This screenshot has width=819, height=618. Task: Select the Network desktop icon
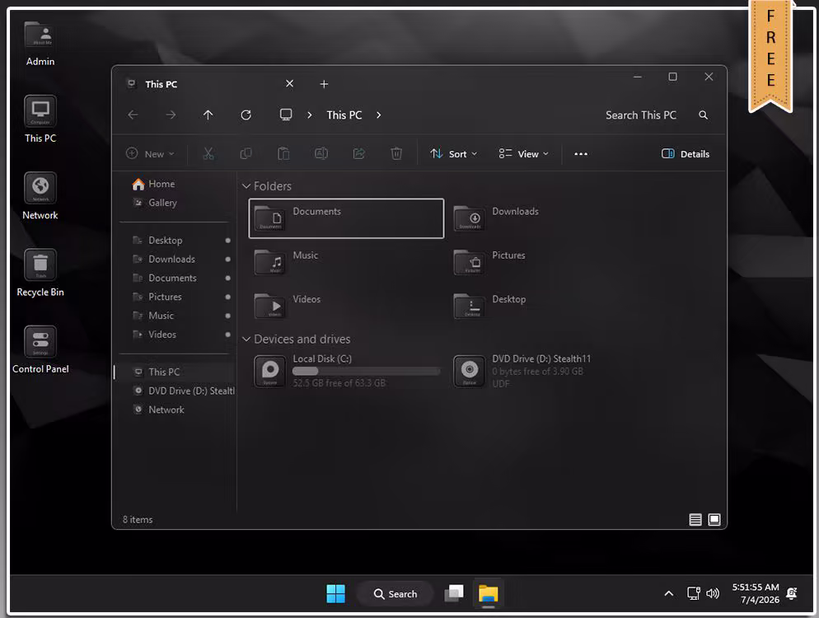point(40,196)
